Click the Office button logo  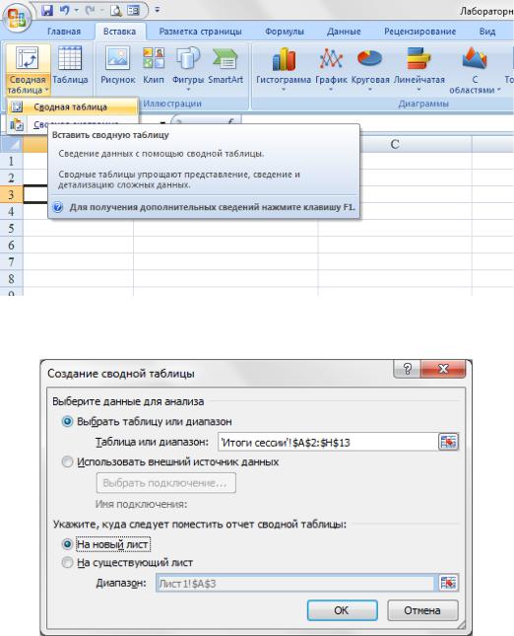(x=17, y=19)
